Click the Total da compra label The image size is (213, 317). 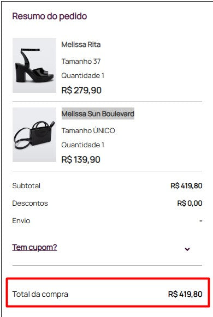[x=40, y=294]
